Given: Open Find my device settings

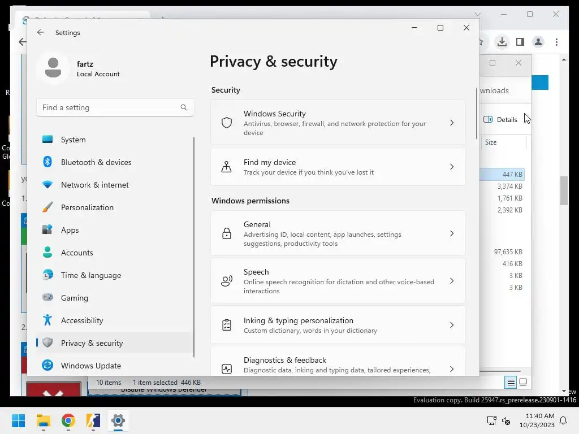Looking at the screenshot, I should point(338,167).
